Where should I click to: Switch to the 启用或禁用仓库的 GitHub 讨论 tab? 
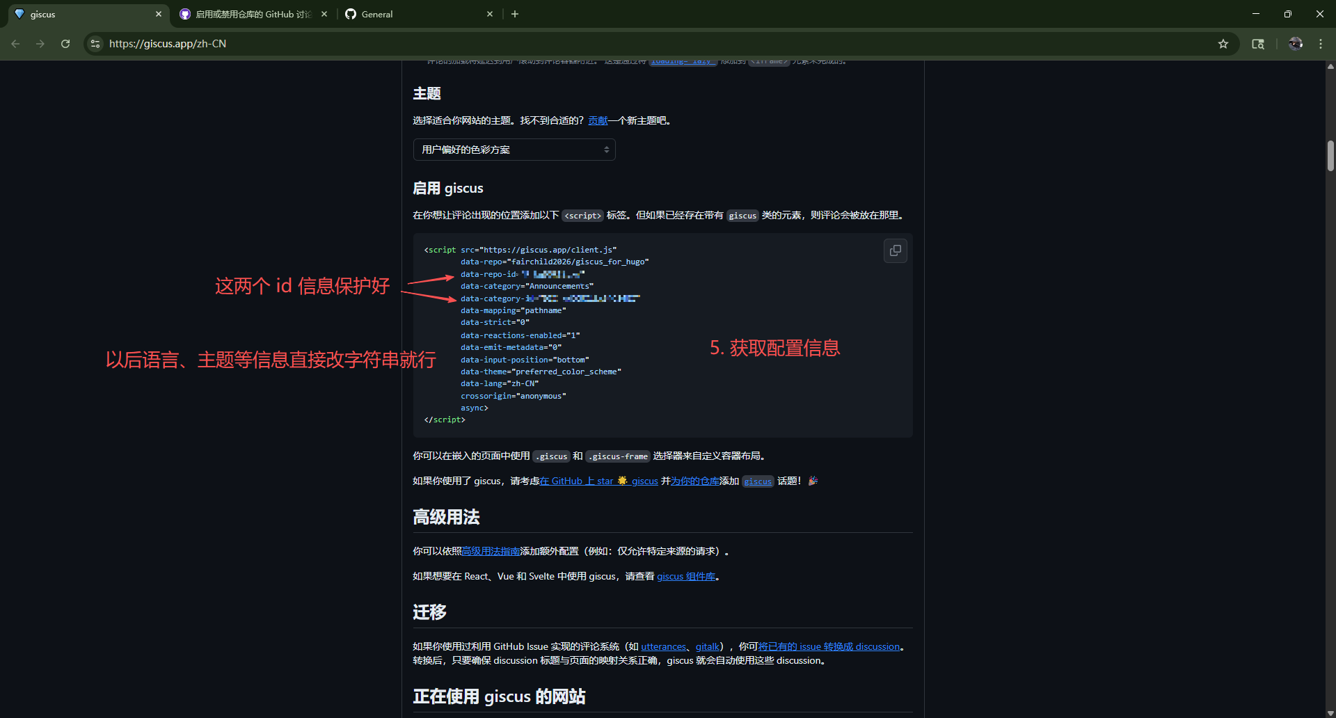point(252,14)
